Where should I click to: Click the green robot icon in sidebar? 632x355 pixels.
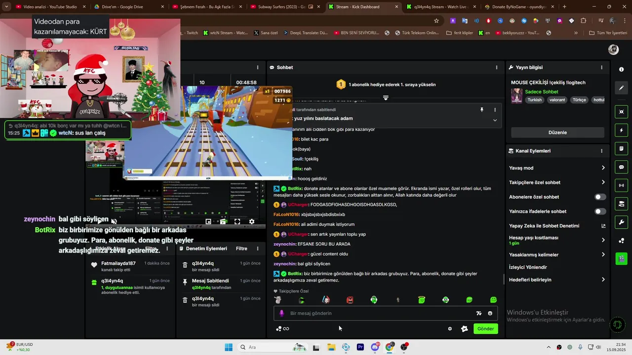click(x=622, y=258)
